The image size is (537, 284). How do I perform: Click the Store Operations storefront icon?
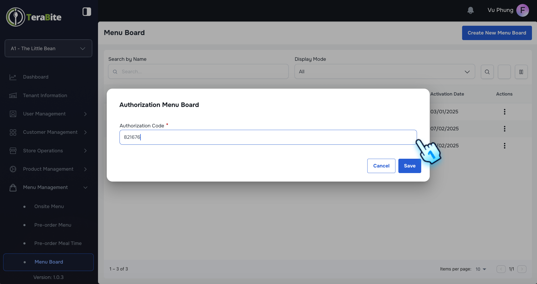tap(13, 150)
